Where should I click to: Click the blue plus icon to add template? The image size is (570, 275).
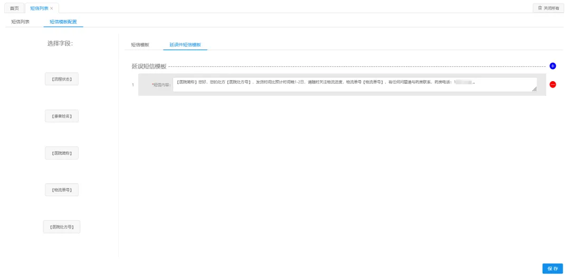[x=553, y=66]
